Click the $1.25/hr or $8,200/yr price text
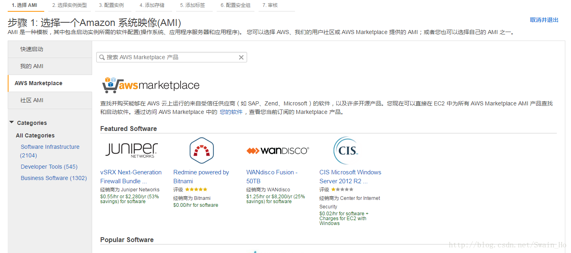This screenshot has width=571, height=253. point(276,199)
